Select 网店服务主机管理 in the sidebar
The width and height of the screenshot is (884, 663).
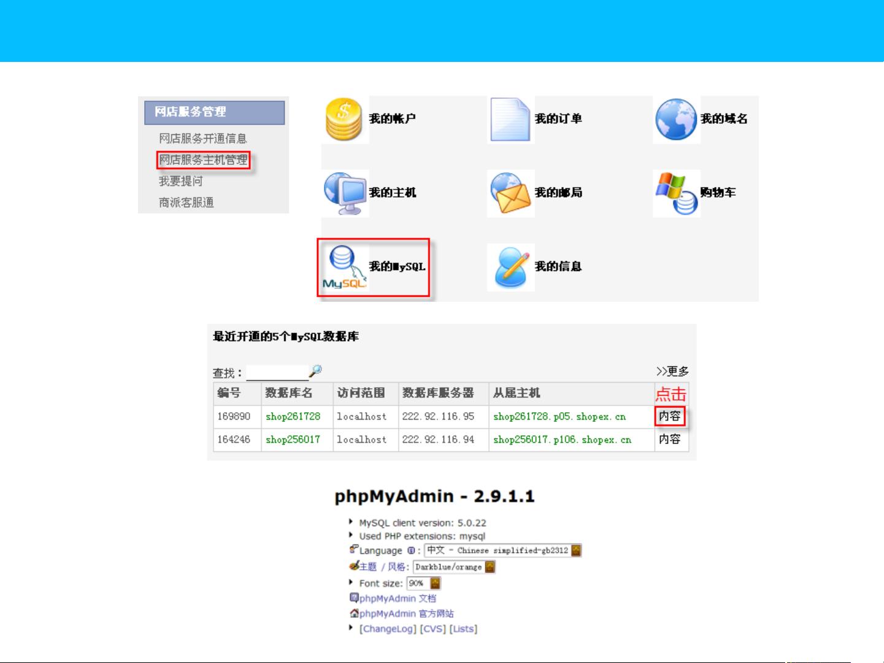click(203, 160)
